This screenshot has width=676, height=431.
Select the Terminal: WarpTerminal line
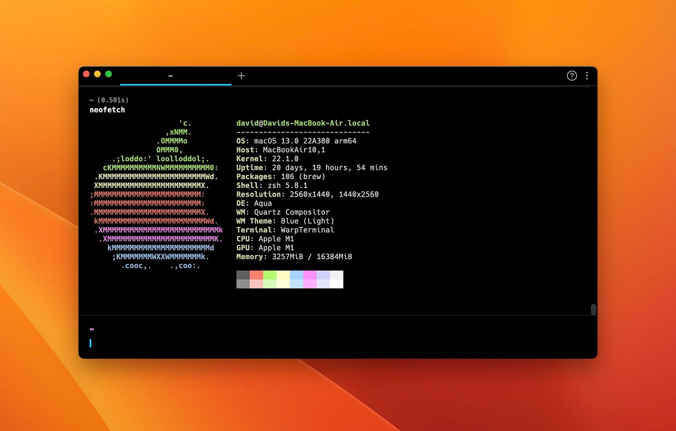coord(285,230)
